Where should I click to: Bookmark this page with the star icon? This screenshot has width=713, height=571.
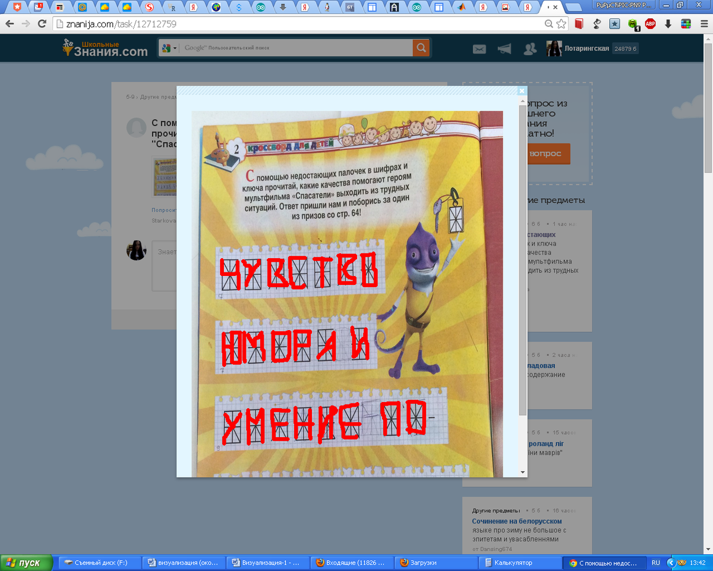[x=561, y=24]
